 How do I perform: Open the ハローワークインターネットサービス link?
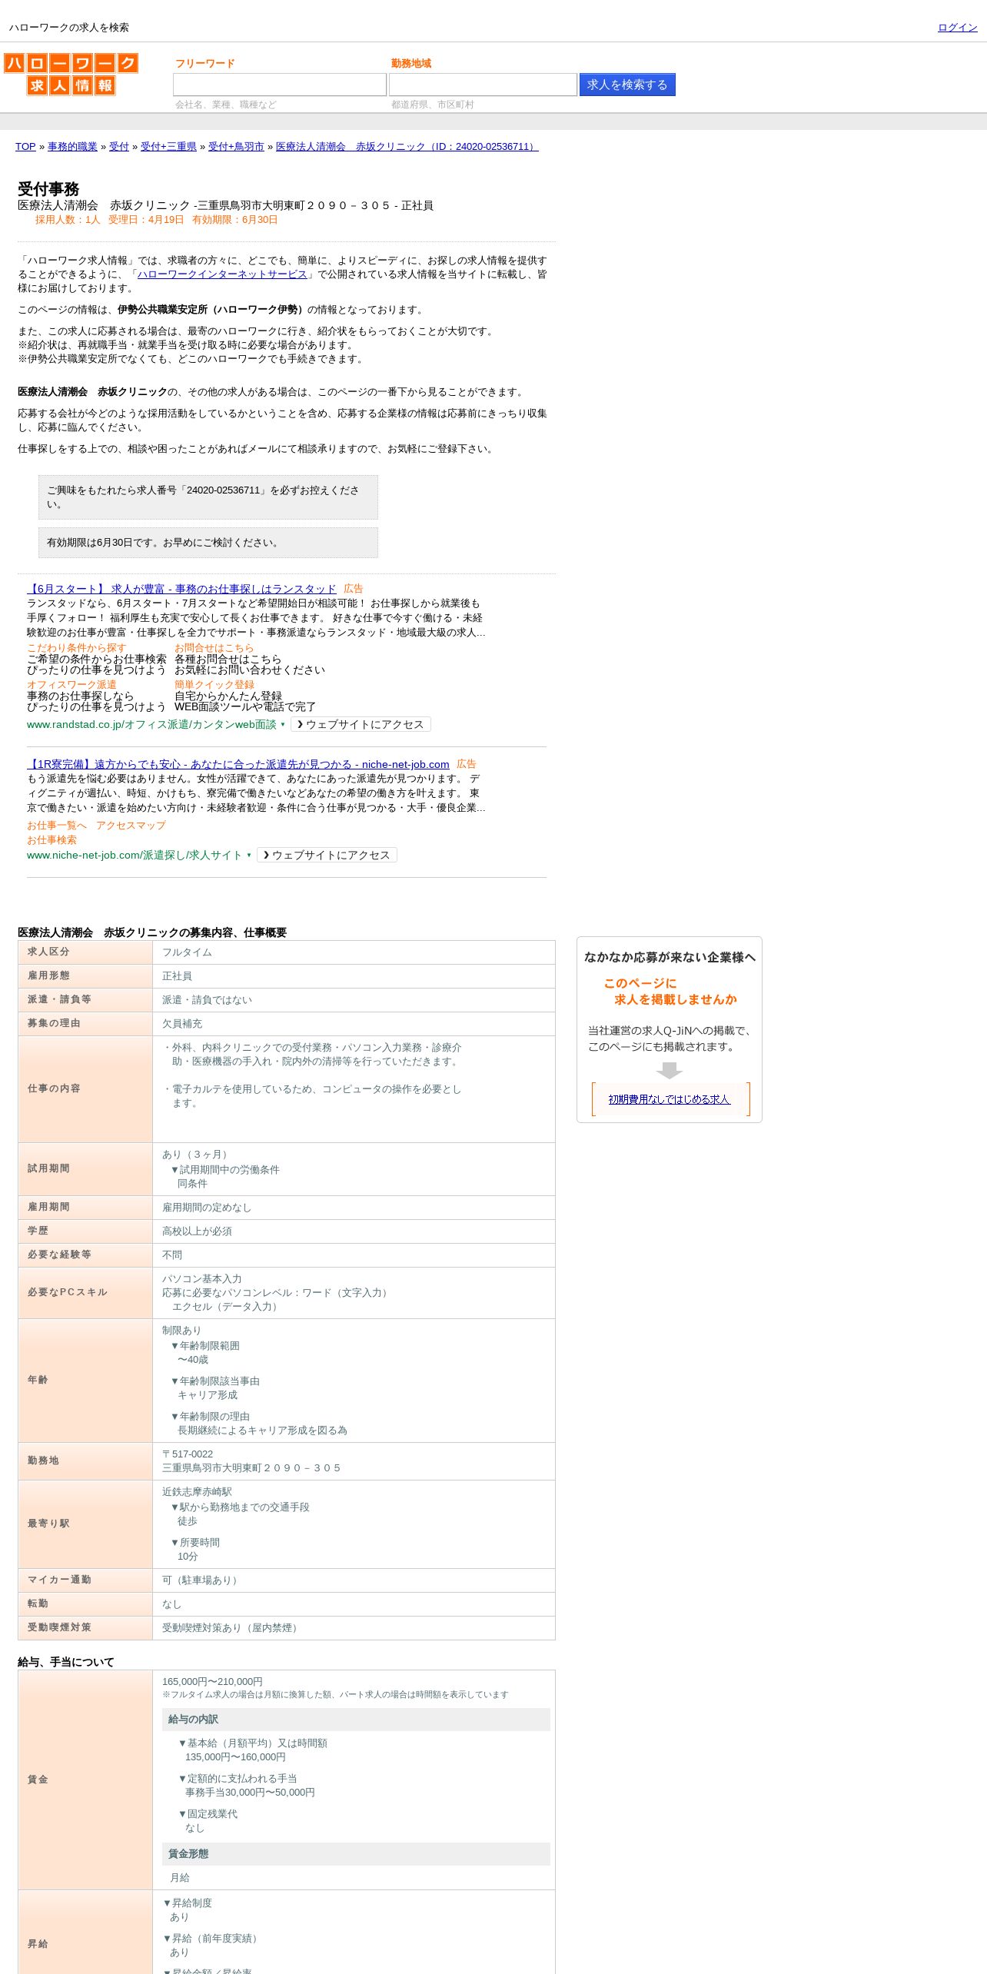(x=222, y=274)
